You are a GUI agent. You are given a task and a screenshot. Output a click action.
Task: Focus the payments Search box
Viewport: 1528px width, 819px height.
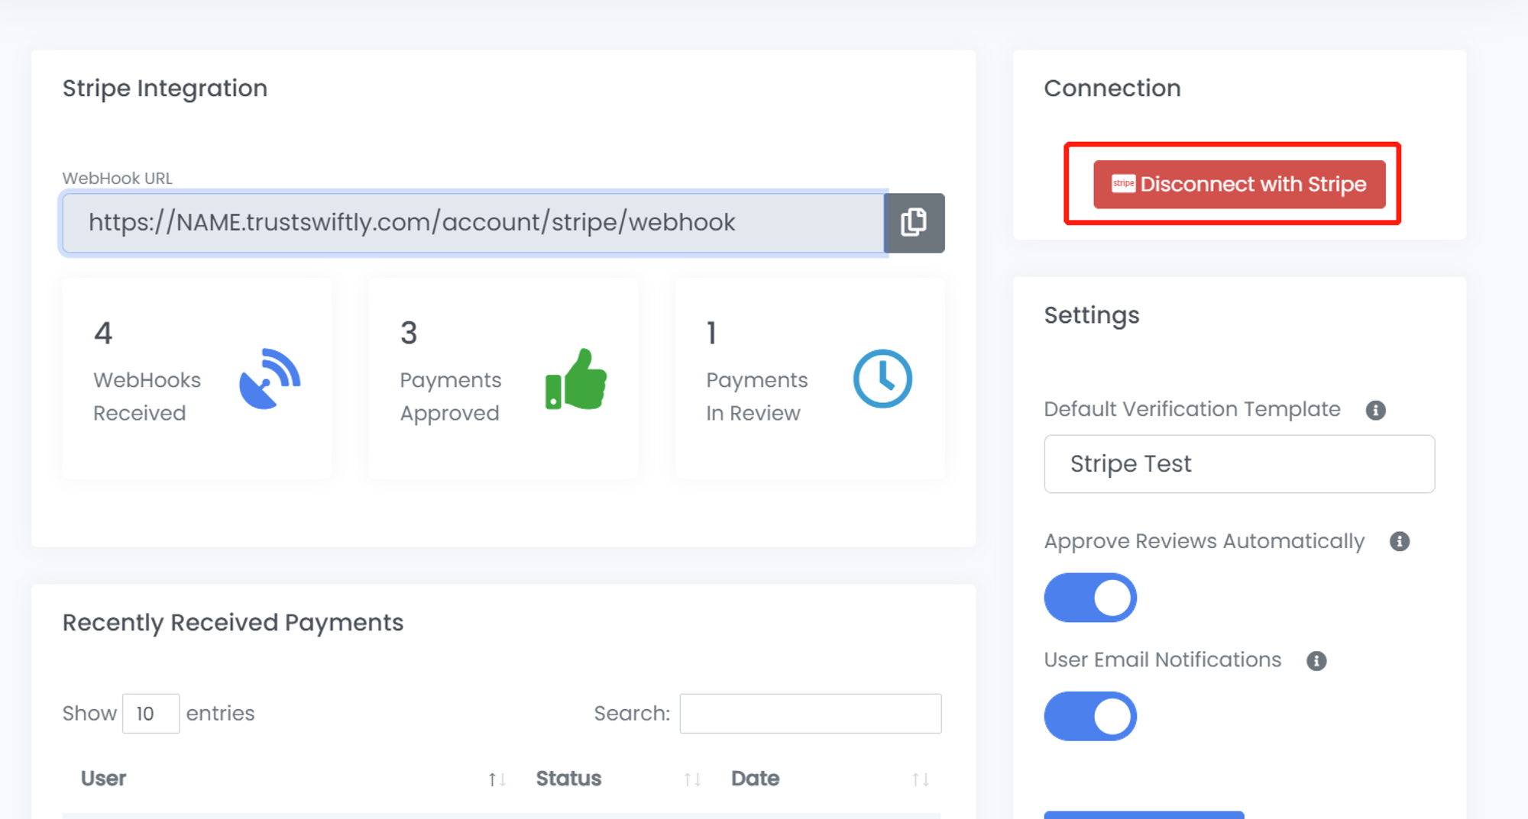click(x=810, y=714)
